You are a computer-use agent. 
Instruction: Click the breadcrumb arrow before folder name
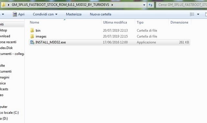click(9, 5)
